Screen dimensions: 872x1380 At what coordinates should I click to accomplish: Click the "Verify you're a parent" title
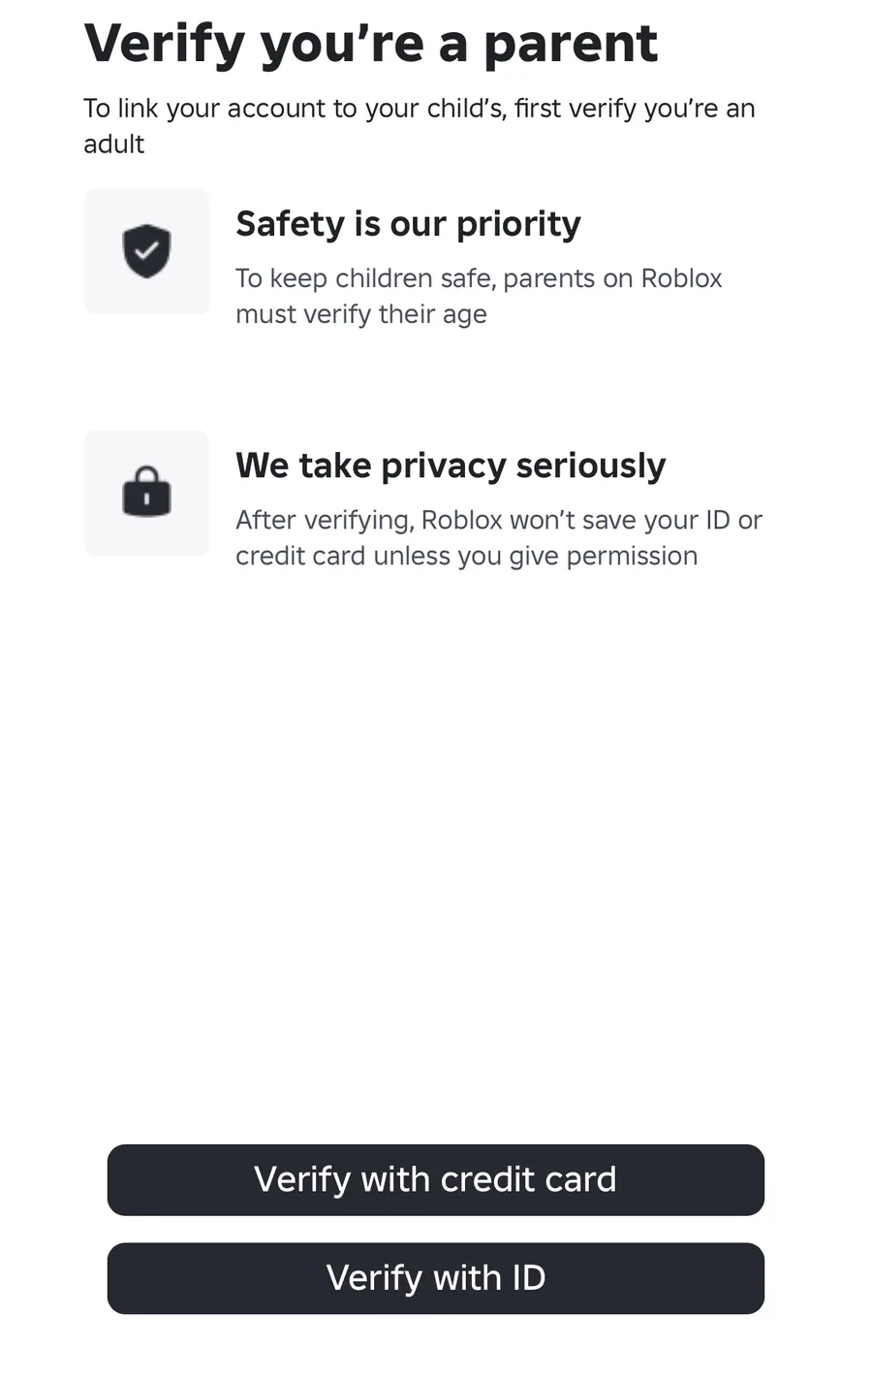[370, 45]
